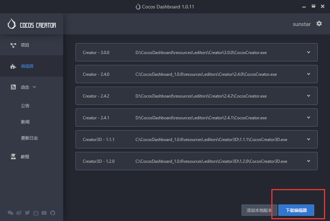Click the Cocos Dashboard 1.0.11 window title
The width and height of the screenshot is (330, 221).
tap(168, 7)
